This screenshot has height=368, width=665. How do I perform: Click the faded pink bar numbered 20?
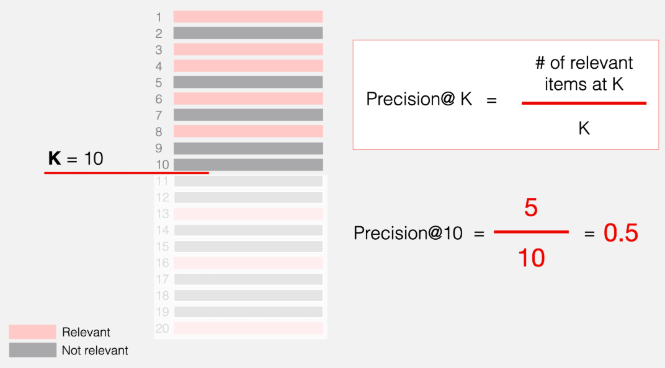tap(248, 328)
